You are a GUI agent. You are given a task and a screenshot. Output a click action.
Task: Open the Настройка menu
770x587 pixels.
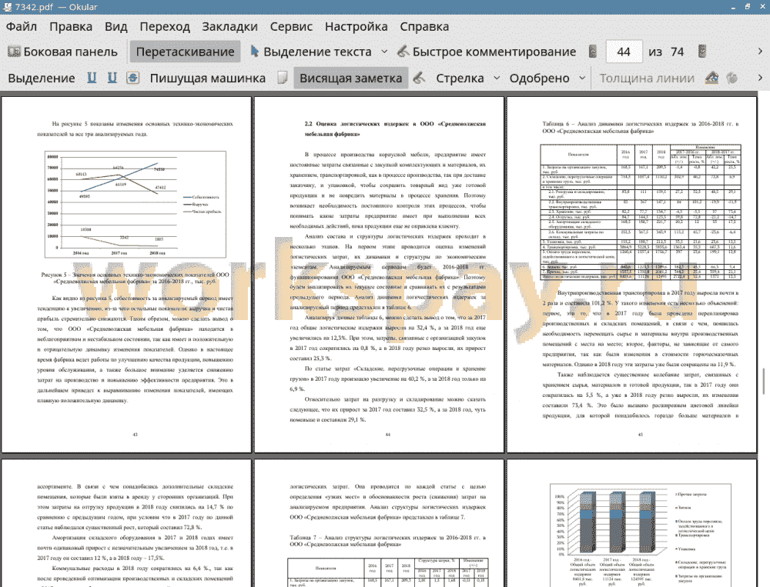(x=356, y=26)
